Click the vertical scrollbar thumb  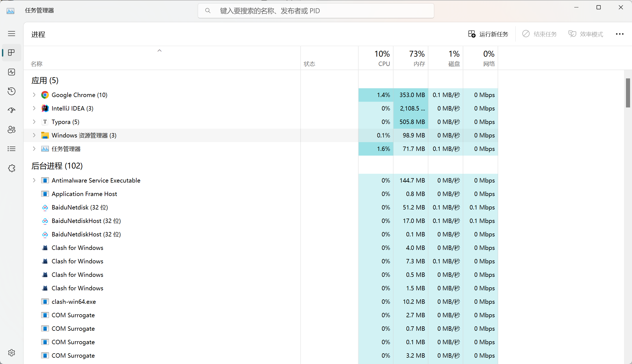click(x=628, y=93)
